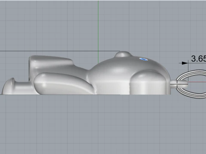Select the gray bunny-shaped 3D model body
Image resolution: width=206 pixels, height=154 pixels.
pyautogui.click(x=86, y=73)
